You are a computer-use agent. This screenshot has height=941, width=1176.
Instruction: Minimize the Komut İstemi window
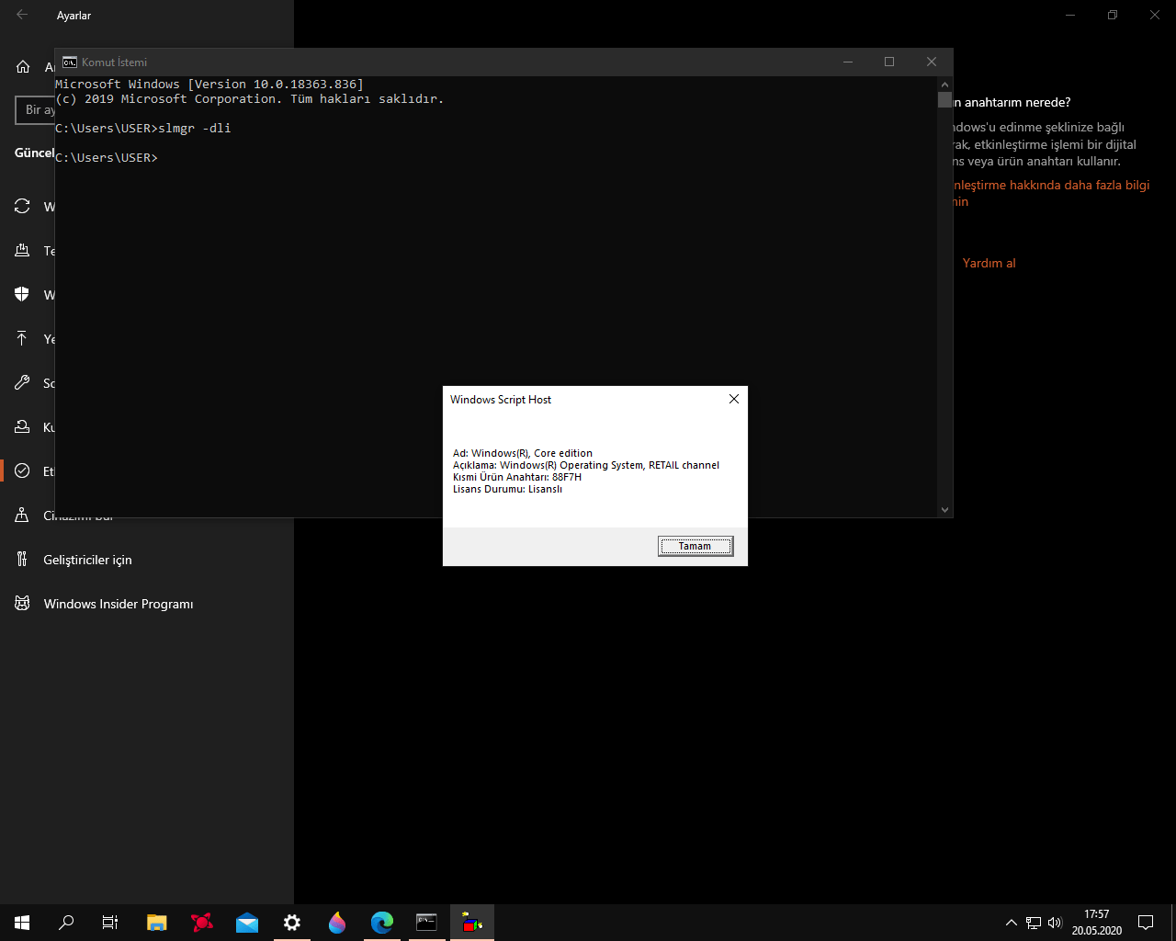coord(848,62)
